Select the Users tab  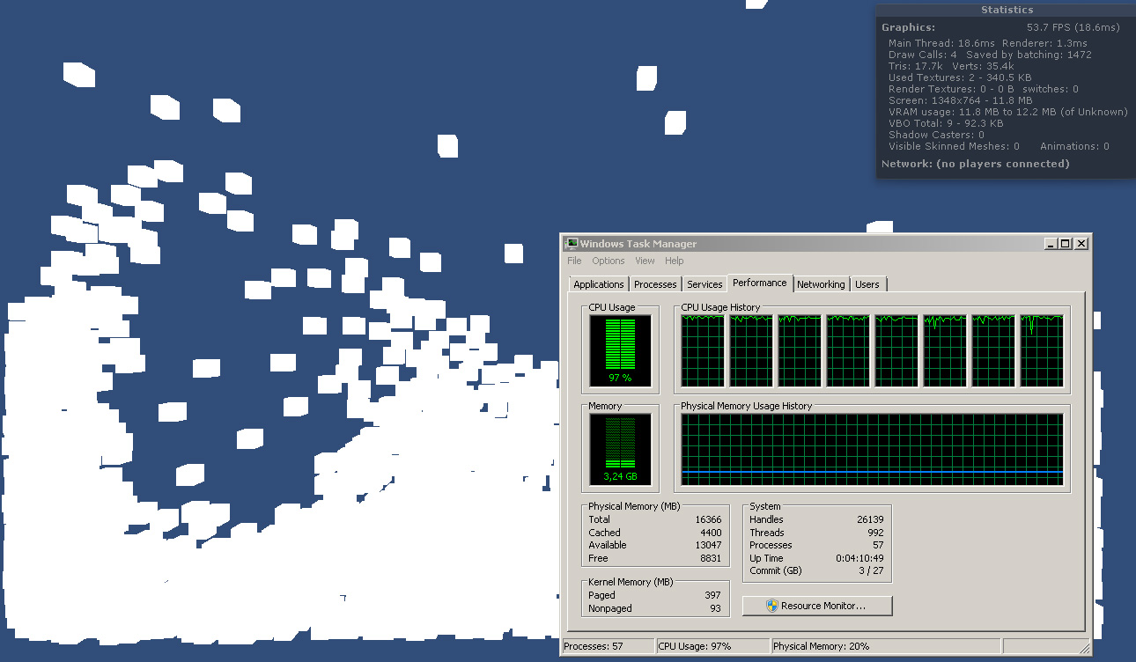(867, 283)
